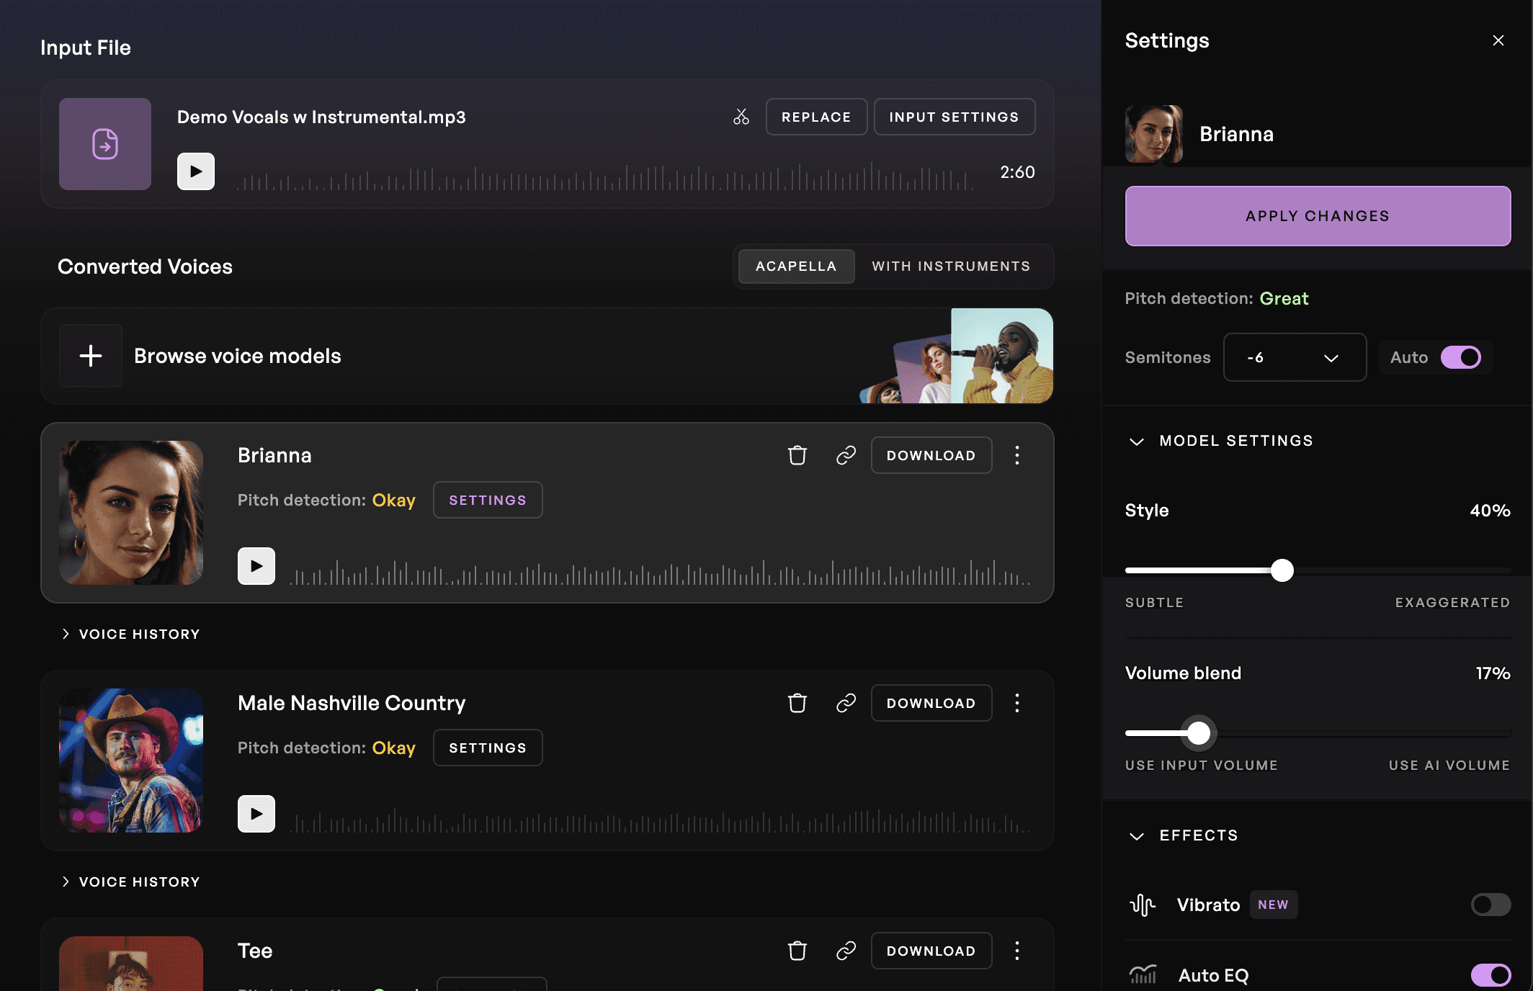Image resolution: width=1533 pixels, height=991 pixels.
Task: Click Brianna avatar in Settings panel
Action: (1154, 134)
